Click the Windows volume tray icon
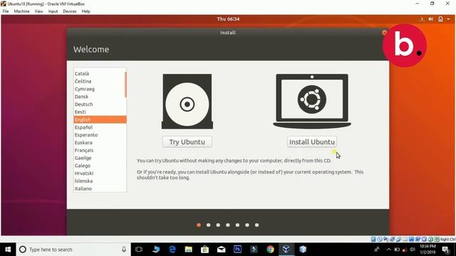Image resolution: width=456 pixels, height=256 pixels. point(413,250)
